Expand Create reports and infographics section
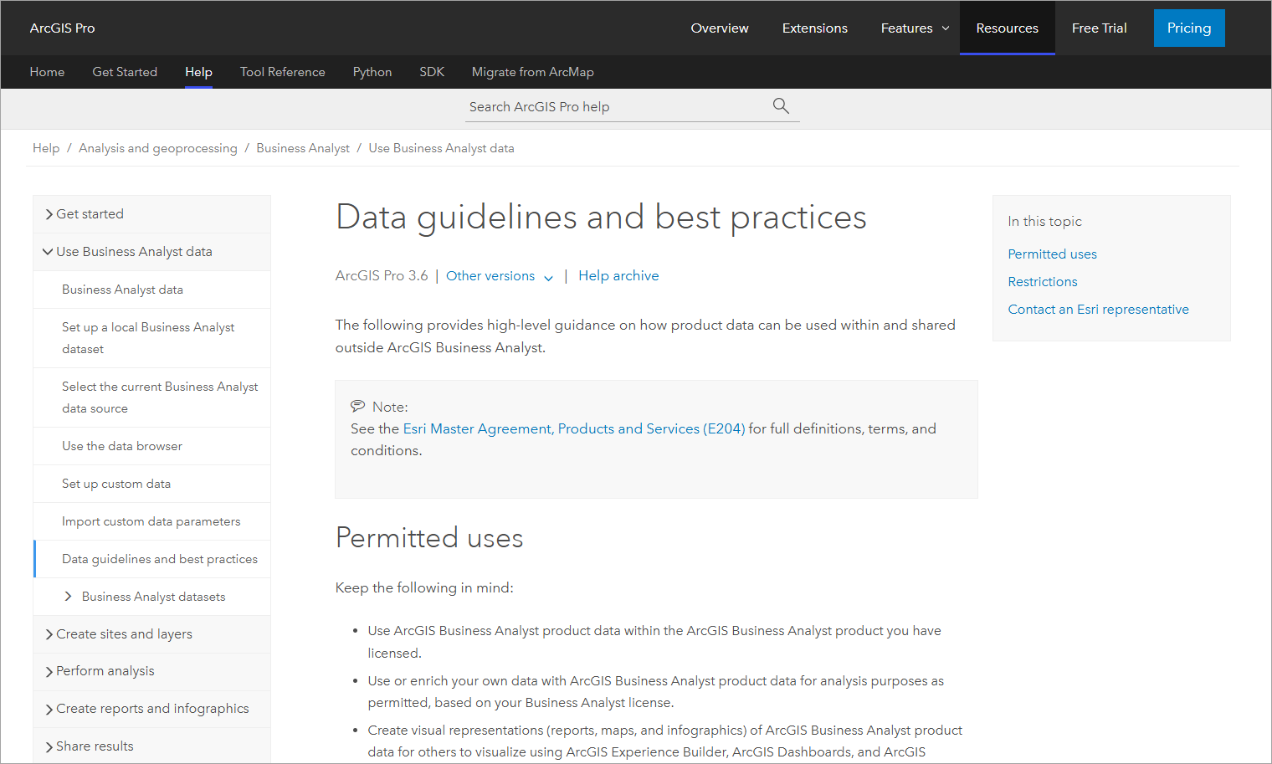The image size is (1272, 764). 49,710
